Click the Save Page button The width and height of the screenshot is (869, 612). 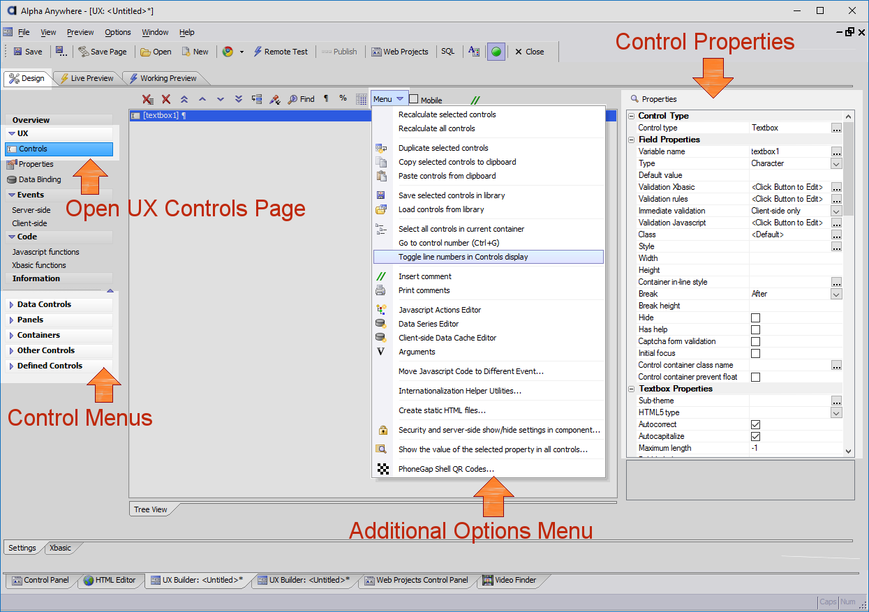103,52
